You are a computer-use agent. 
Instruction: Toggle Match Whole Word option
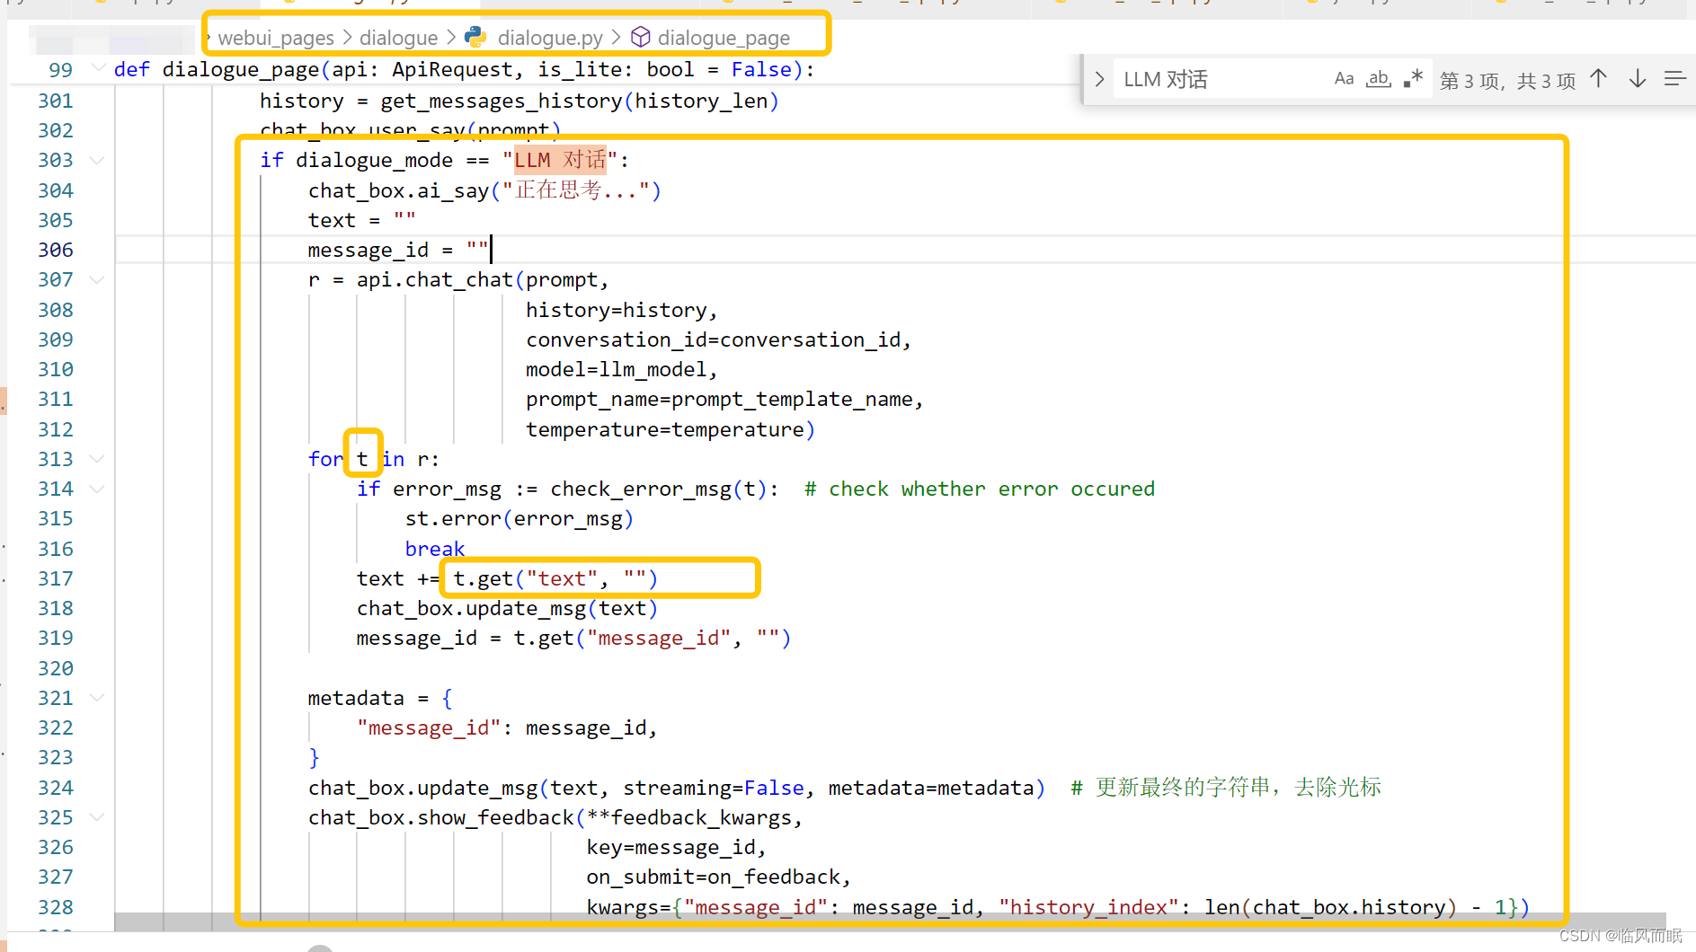[1378, 79]
